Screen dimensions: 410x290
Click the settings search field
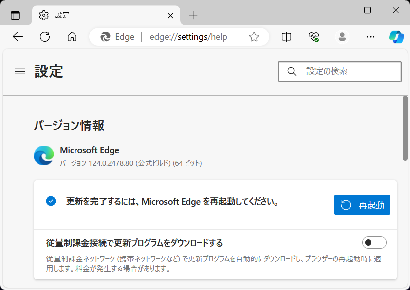(339, 71)
